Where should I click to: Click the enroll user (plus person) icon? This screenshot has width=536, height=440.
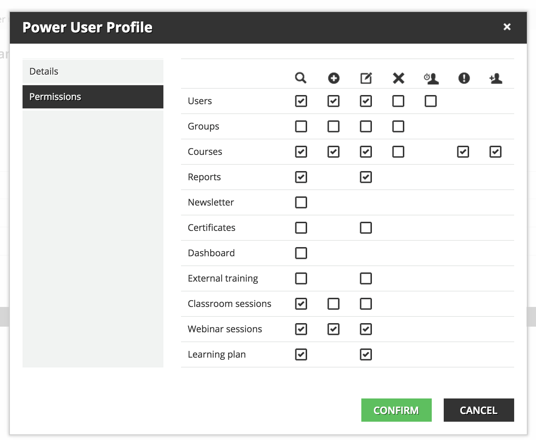(496, 78)
